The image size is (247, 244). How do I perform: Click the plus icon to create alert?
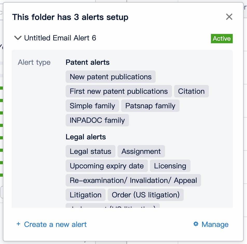[x=18, y=224]
